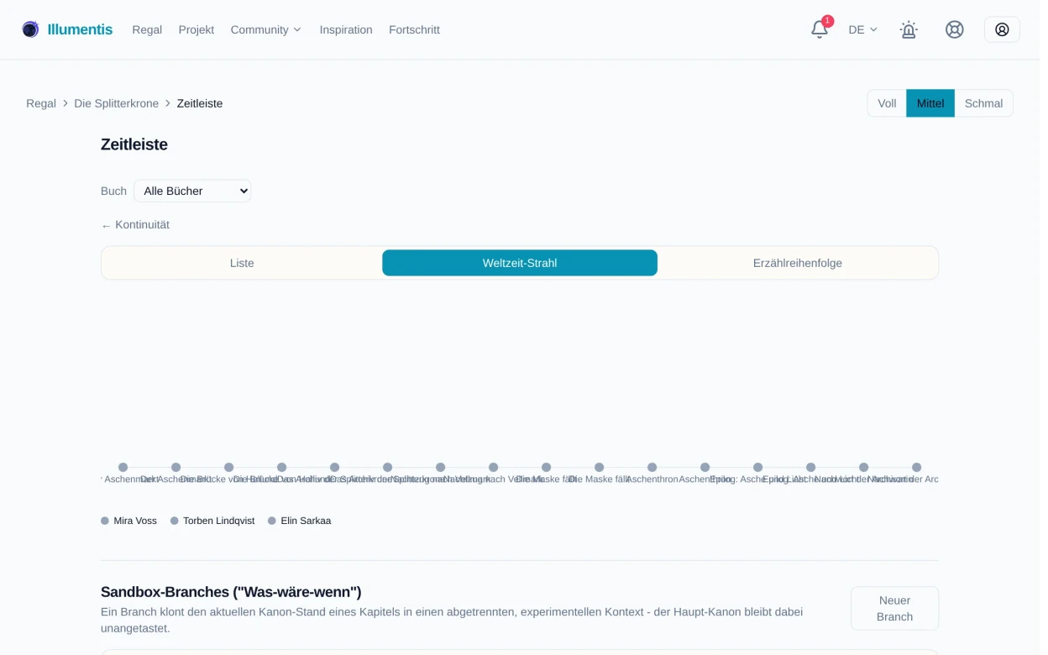Viewport: 1048px width, 655px height.
Task: Click the Illumentis brand name
Action: 80,29
